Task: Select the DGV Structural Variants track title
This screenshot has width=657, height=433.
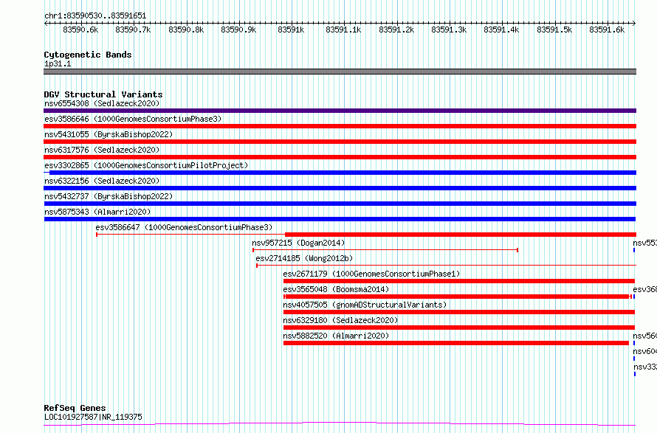Action: tap(103, 94)
